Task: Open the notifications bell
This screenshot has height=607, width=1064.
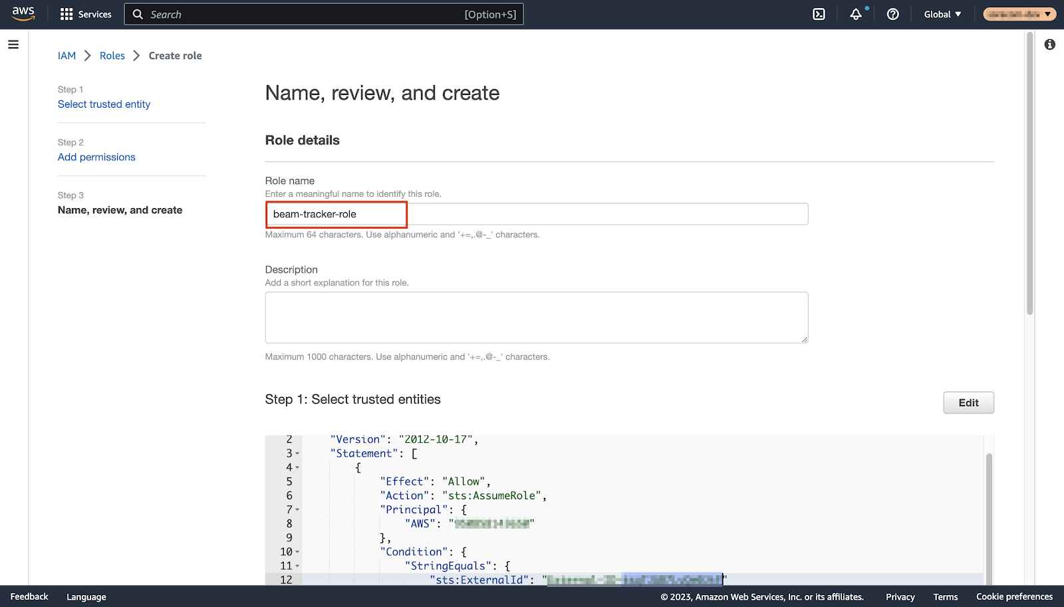Action: click(x=856, y=14)
